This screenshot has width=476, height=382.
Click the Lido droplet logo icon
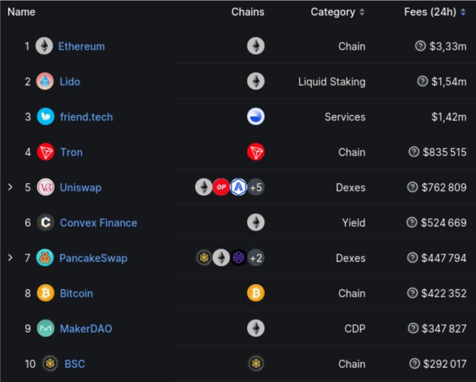pyautogui.click(x=45, y=82)
